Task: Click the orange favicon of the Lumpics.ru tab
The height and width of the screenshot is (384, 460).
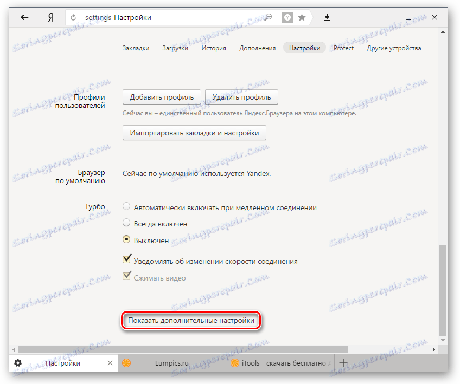Action: point(126,363)
